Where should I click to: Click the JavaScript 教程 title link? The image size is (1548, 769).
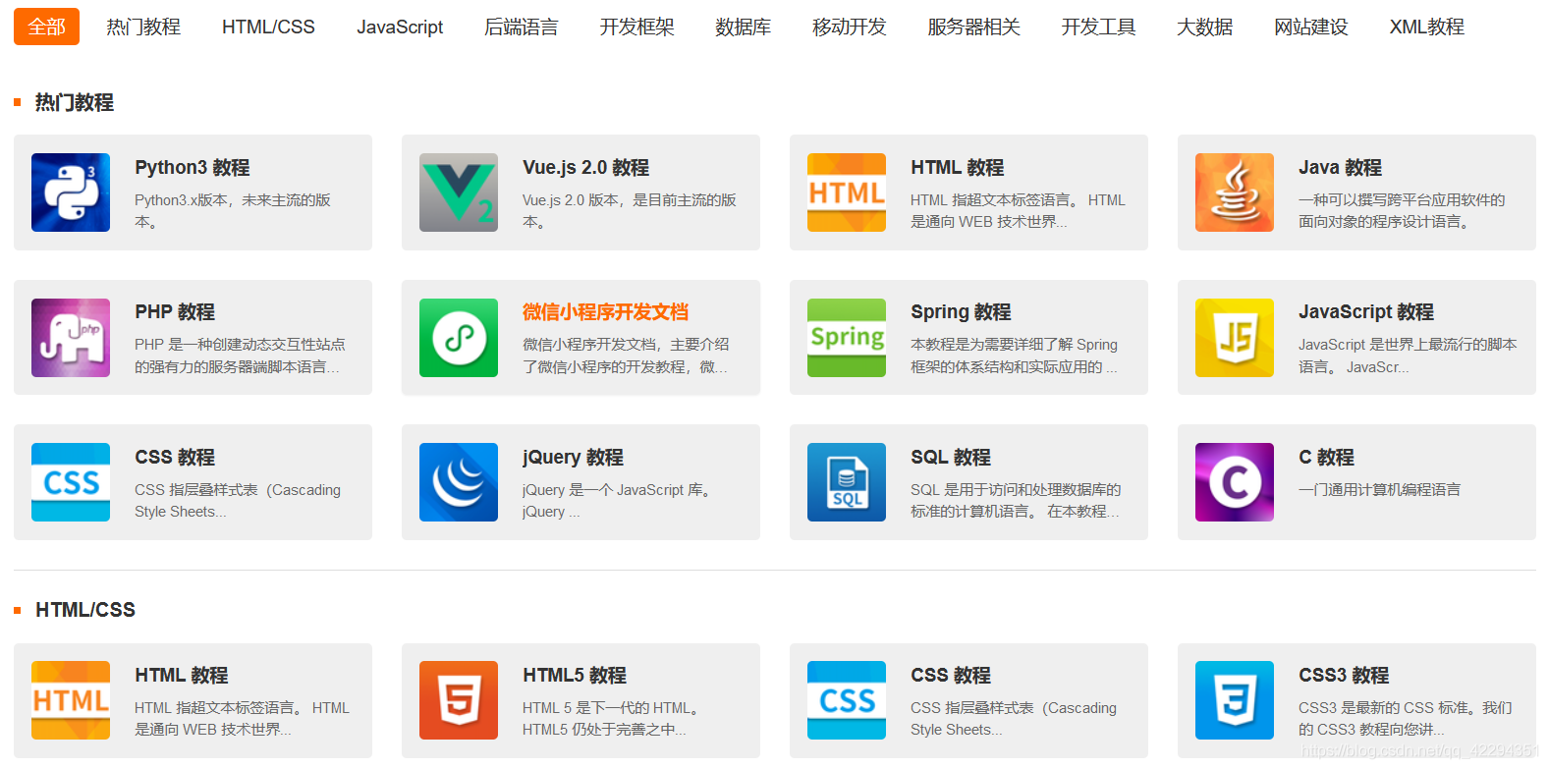(x=1366, y=312)
